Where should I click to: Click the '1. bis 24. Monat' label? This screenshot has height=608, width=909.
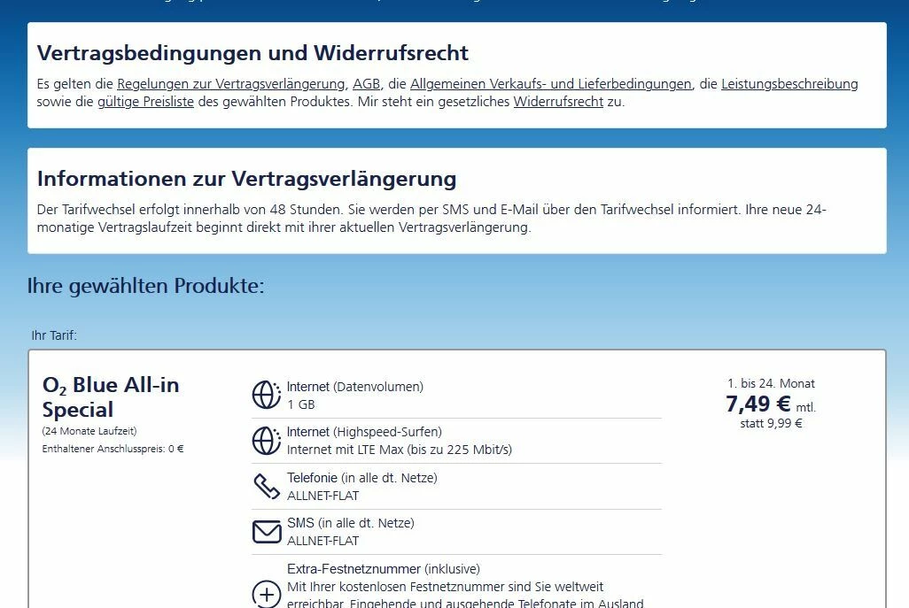[x=771, y=384]
